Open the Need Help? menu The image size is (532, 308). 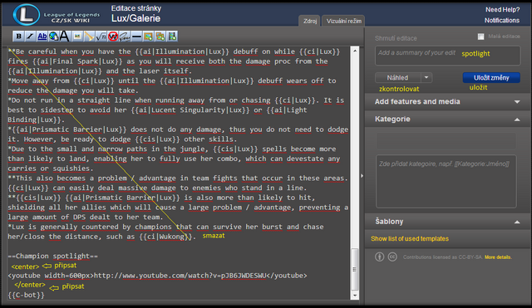tap(502, 9)
